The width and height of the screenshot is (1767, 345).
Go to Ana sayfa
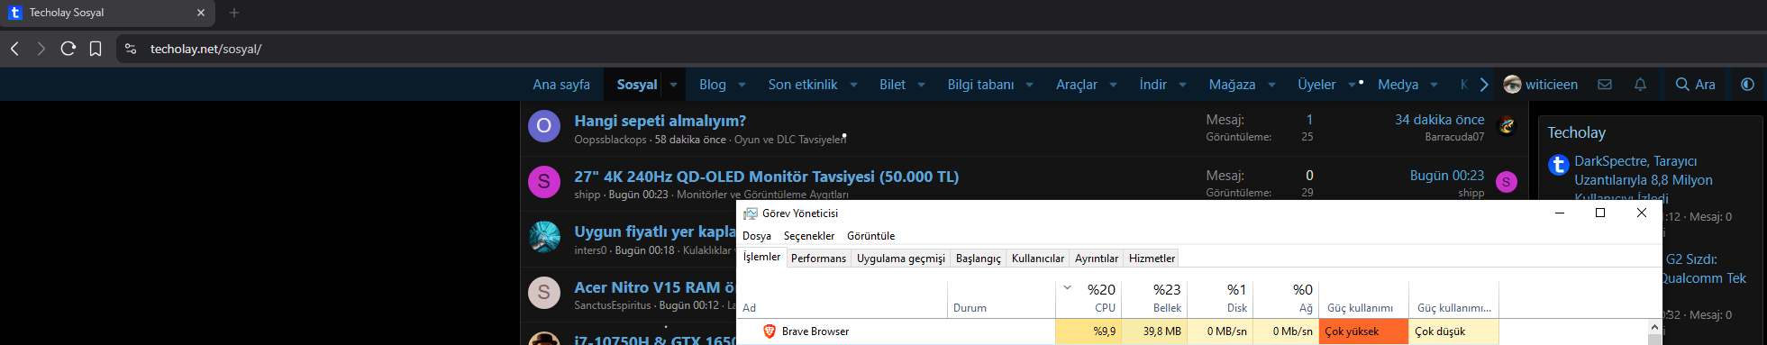[561, 85]
